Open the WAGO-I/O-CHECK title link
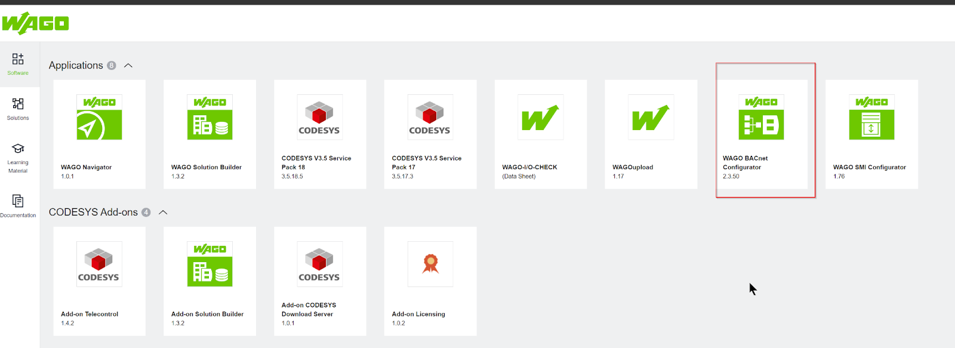955x348 pixels. click(529, 167)
